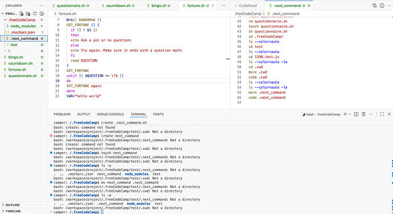Viewport: 393px width, 214px height.
Task: Switch to the OUTPUT panel tab
Action: (x=84, y=114)
